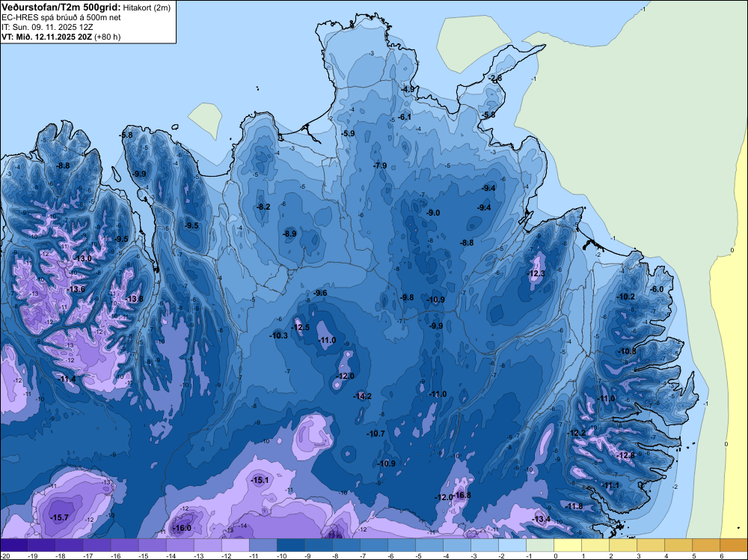
Task: Click the -8.9 temperature value
Action: point(289,234)
